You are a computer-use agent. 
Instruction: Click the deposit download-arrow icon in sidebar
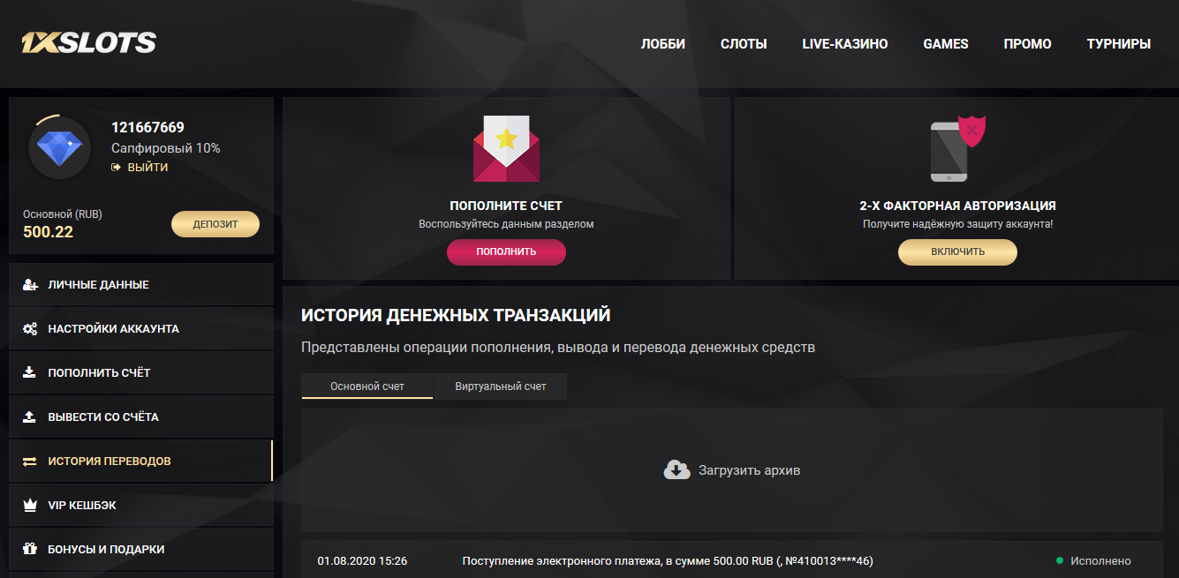[x=30, y=372]
